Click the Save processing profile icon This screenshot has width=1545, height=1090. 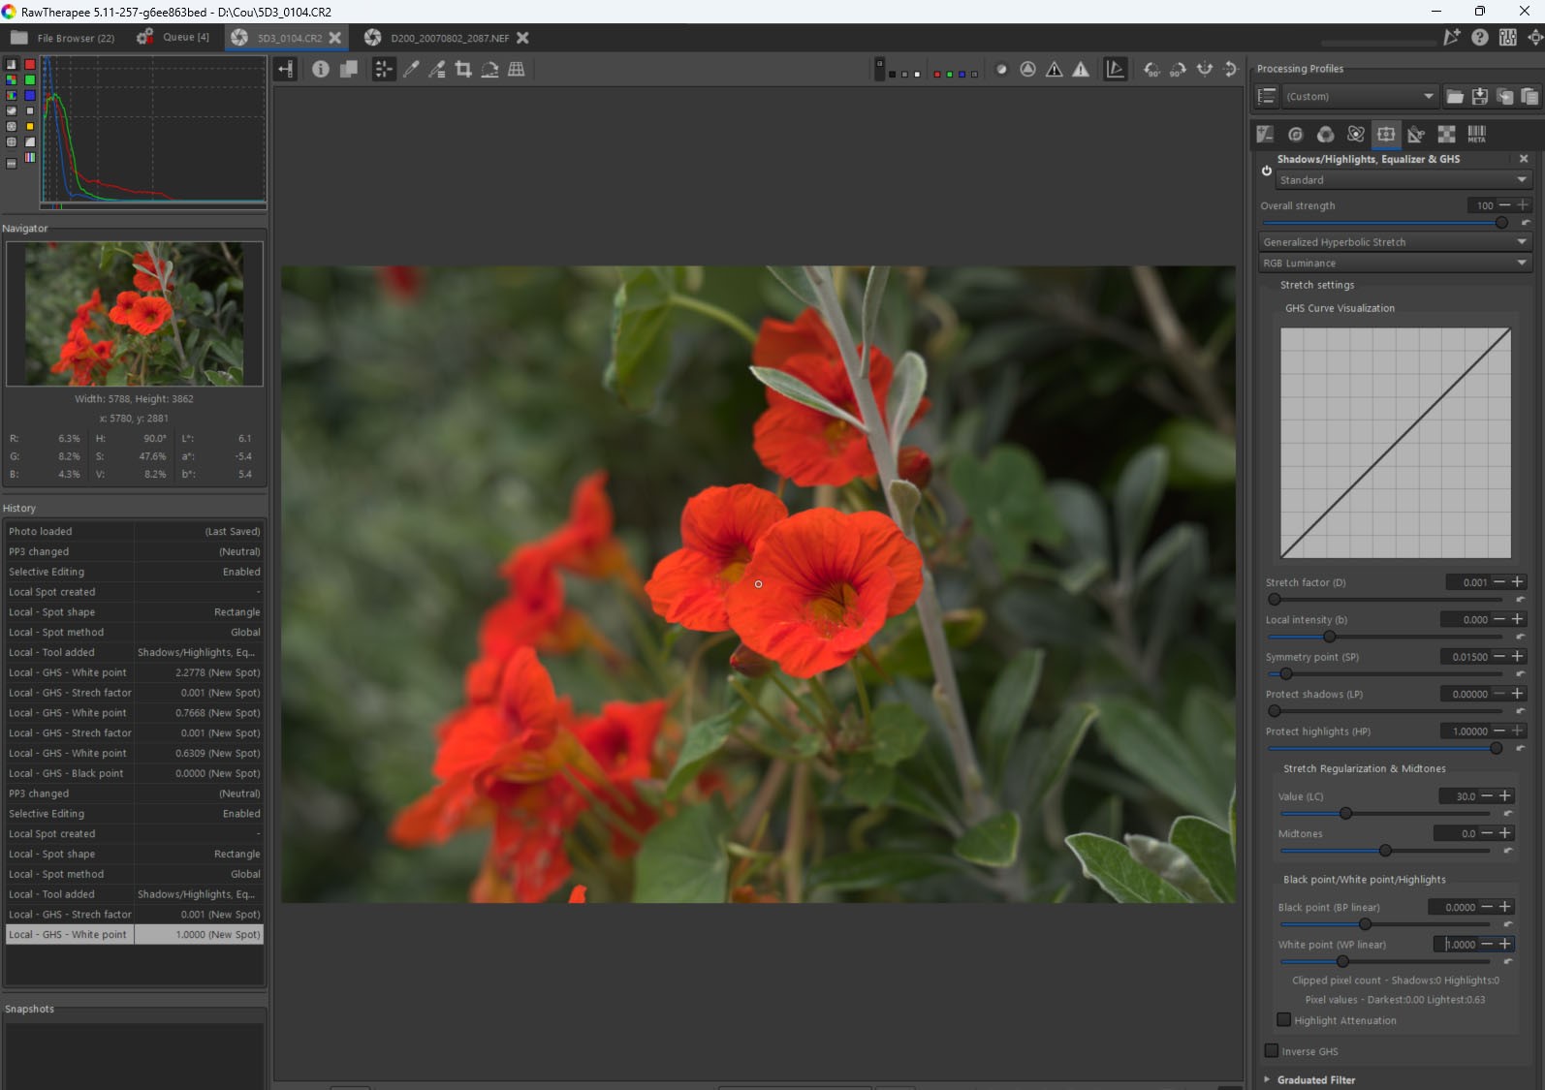click(x=1480, y=96)
